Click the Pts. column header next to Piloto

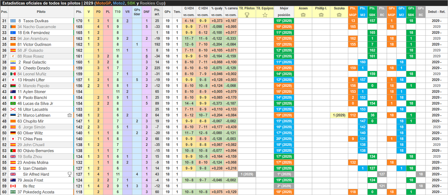pos(79,12)
